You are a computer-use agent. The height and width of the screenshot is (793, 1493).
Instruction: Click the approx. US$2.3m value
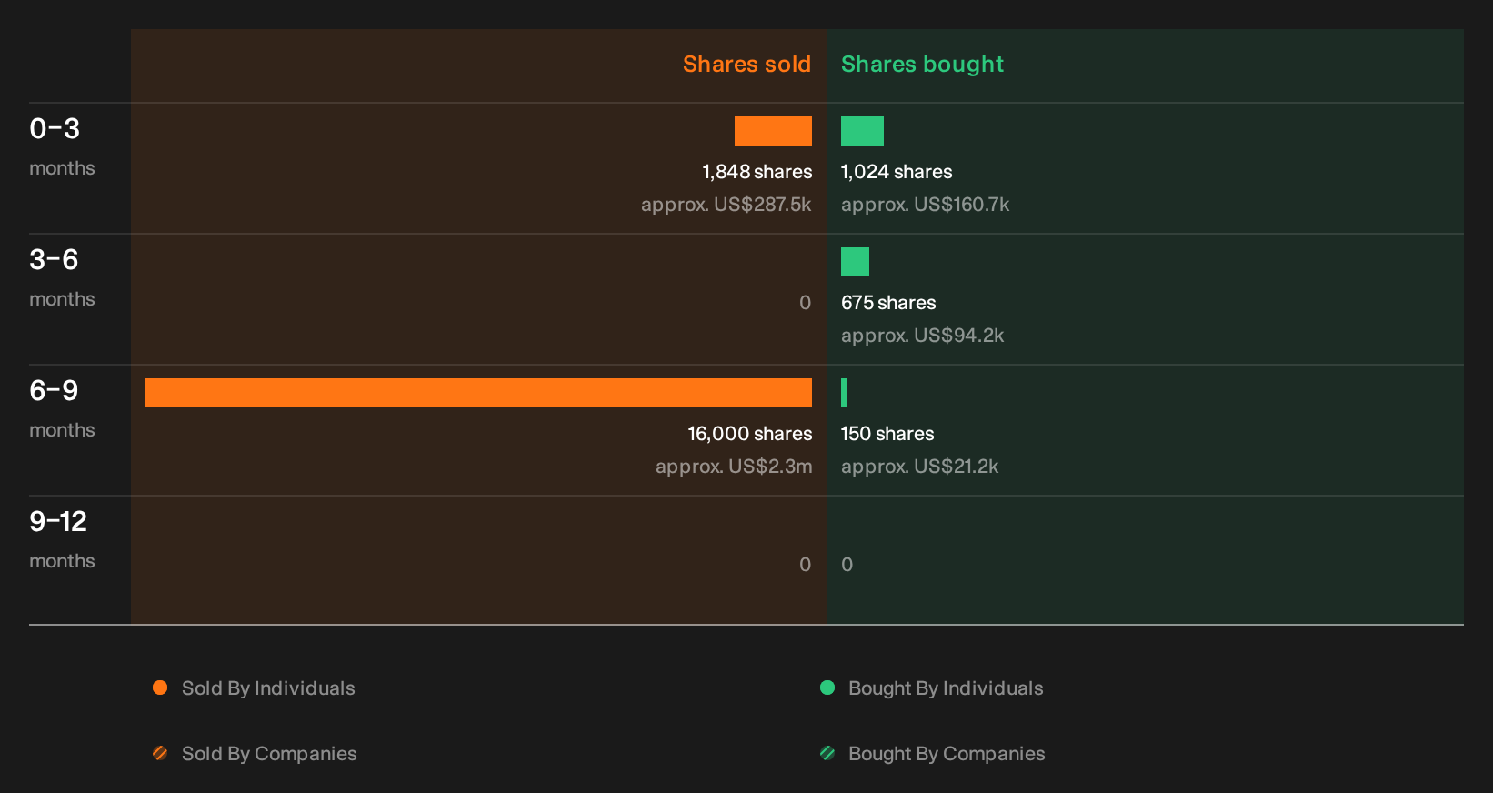734,467
